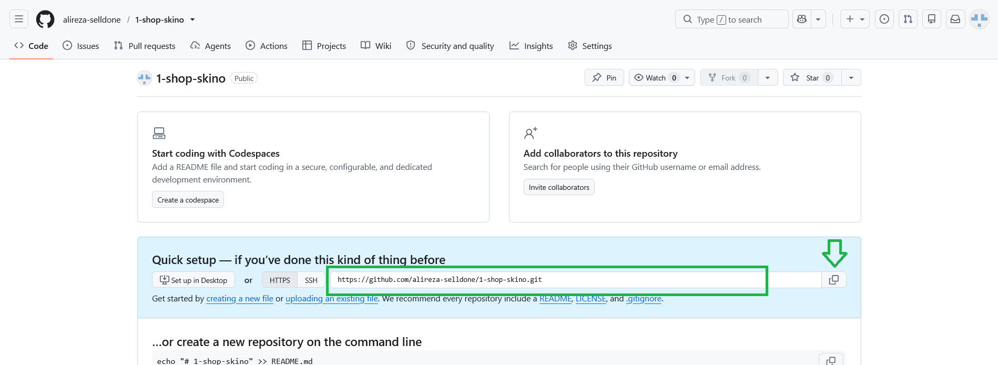Expand the Fork options dropdown arrow
This screenshot has width=998, height=365.
(768, 77)
